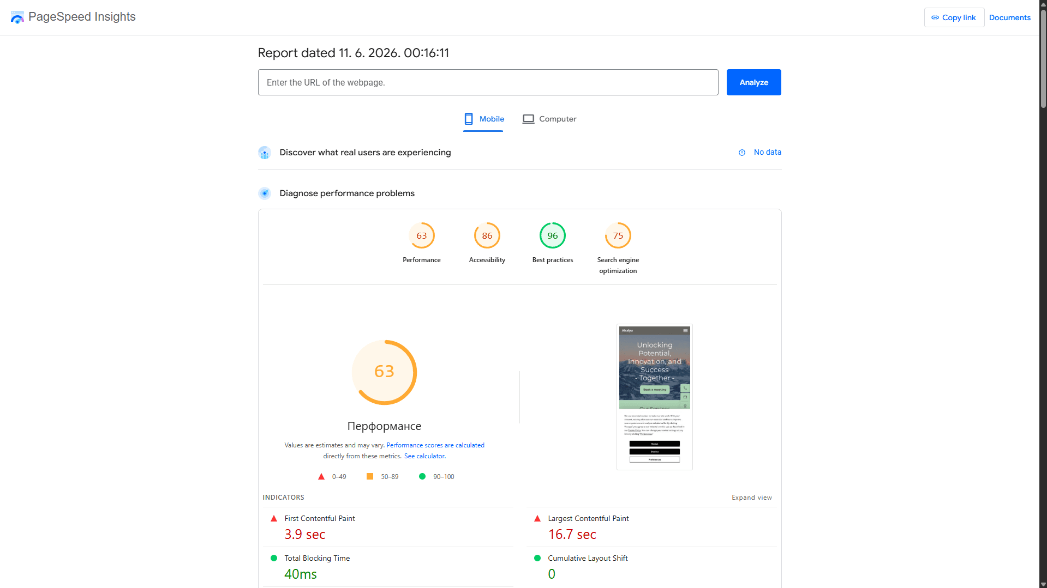Click the 40ms value
This screenshot has width=1047, height=588.
(301, 574)
